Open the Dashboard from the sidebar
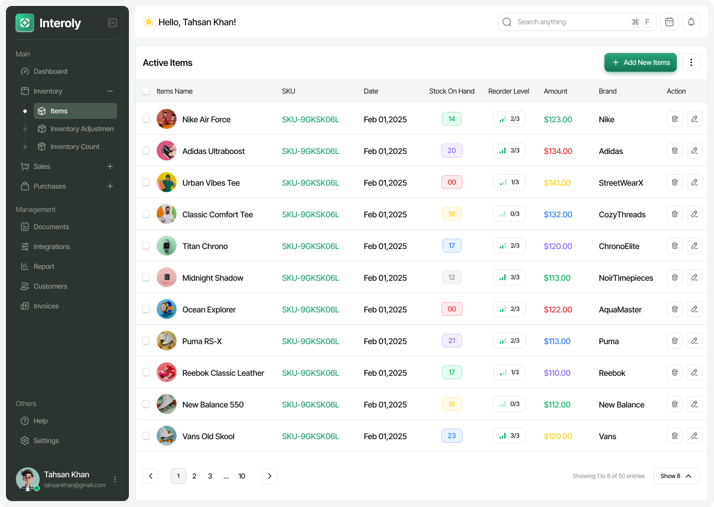Viewport: 714px width, 507px height. [x=50, y=71]
